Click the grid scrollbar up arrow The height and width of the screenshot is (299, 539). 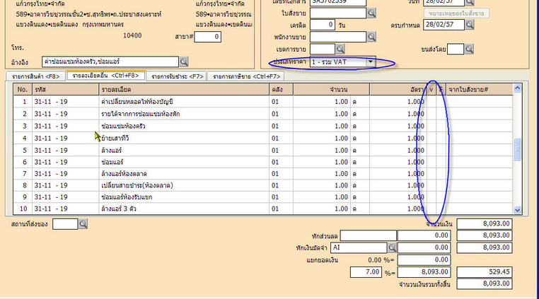[517, 90]
